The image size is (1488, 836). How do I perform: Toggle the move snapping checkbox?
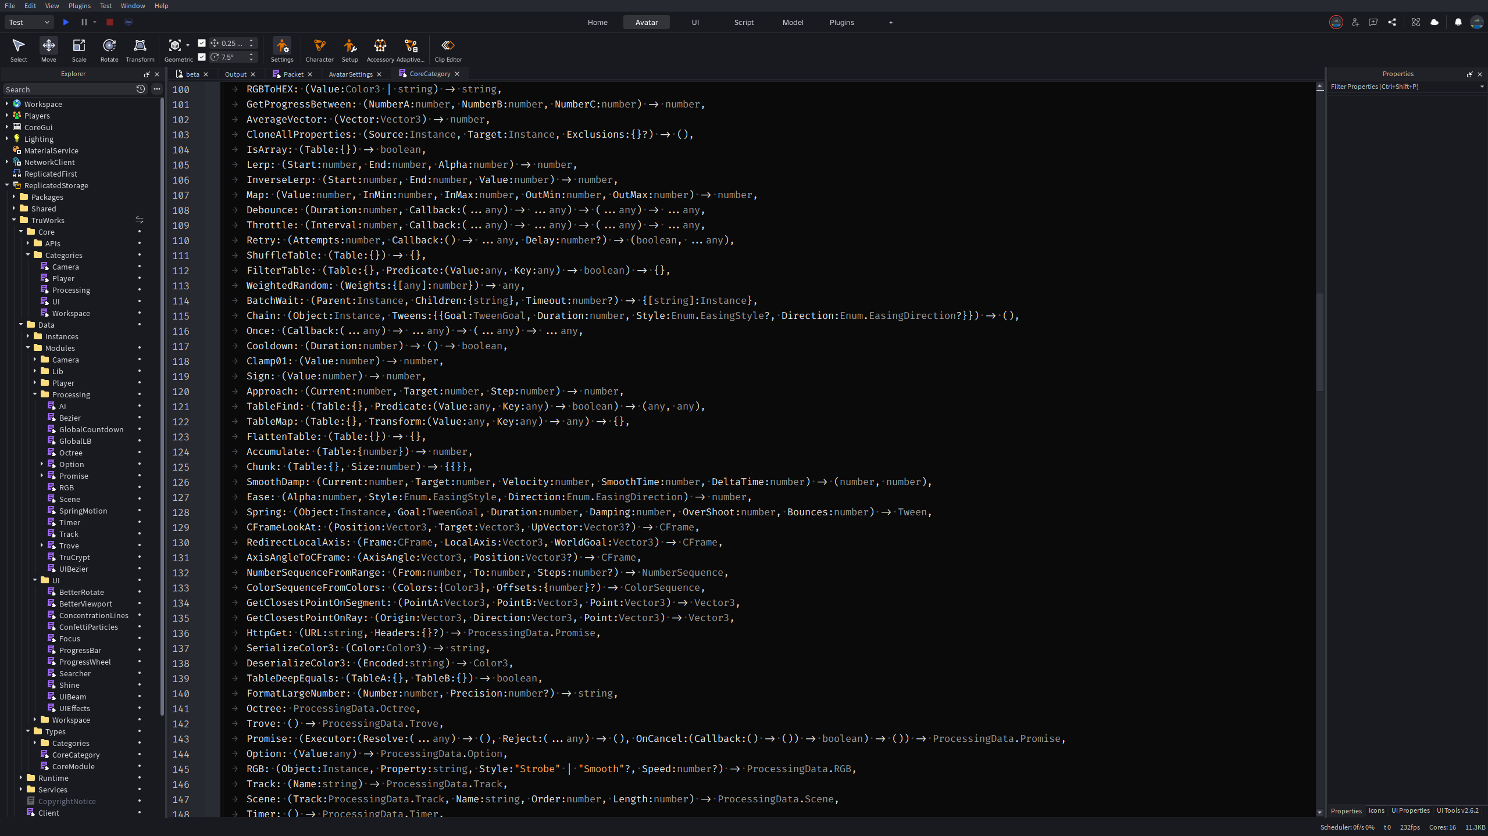pyautogui.click(x=202, y=43)
